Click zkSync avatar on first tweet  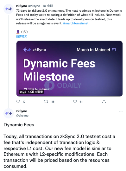pos(9,9)
